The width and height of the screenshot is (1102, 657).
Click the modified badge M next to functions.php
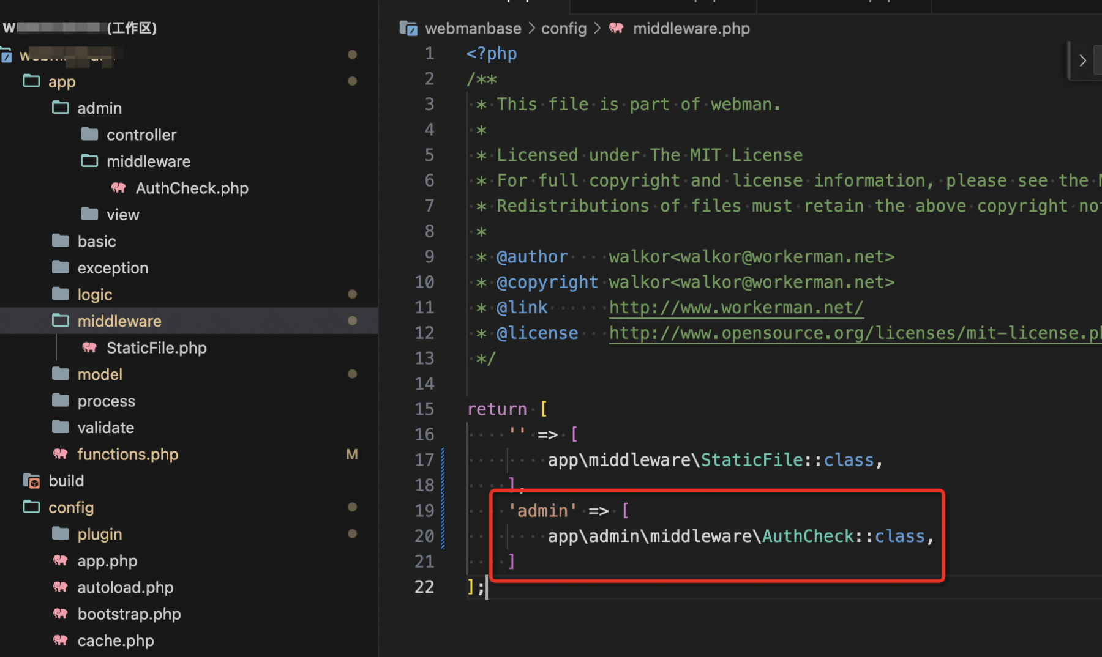pyautogui.click(x=352, y=454)
